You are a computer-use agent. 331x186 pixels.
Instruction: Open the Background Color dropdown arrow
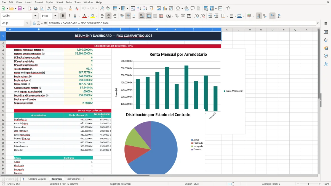tap(96, 16)
